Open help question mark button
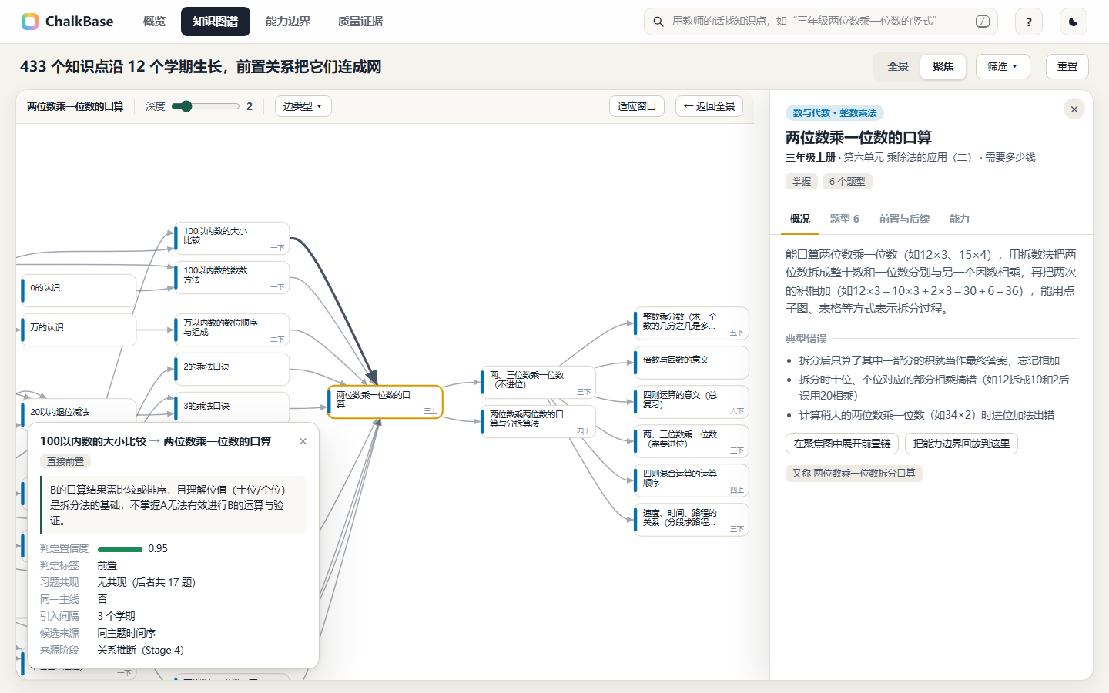 (x=1028, y=22)
